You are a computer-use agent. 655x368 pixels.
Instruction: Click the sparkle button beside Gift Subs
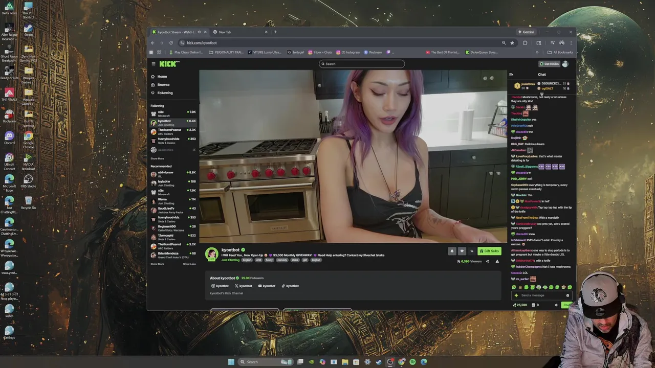[472, 251]
